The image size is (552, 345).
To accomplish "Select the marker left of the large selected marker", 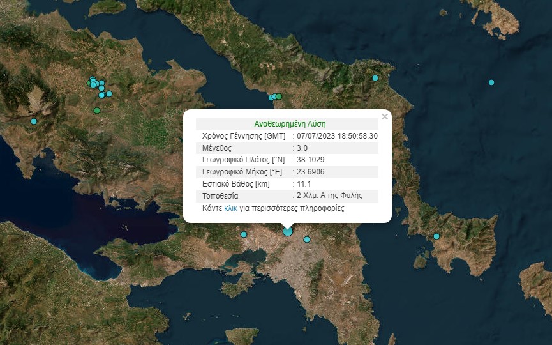I will click(244, 234).
